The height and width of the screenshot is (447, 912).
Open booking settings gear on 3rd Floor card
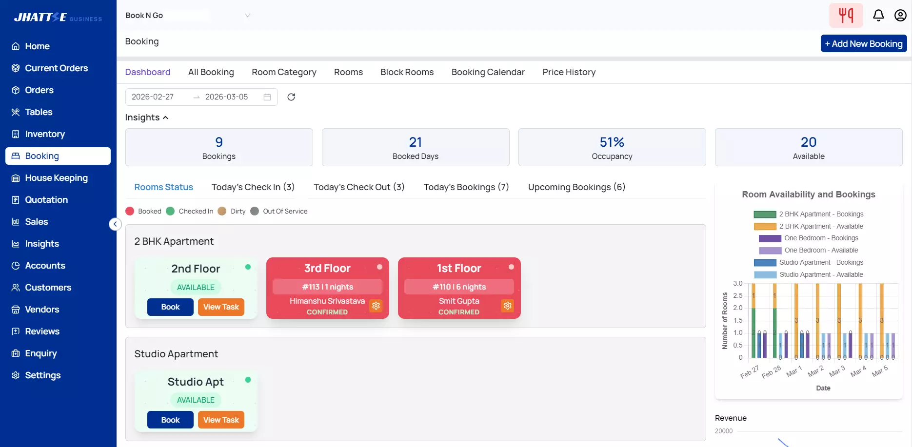point(376,306)
